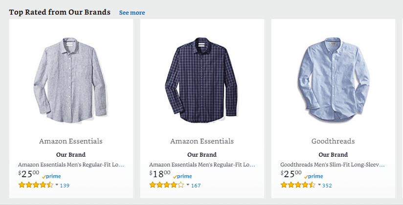Click the $18.00 price on the plaid shirt
This screenshot has width=403, height=205.
tap(160, 174)
